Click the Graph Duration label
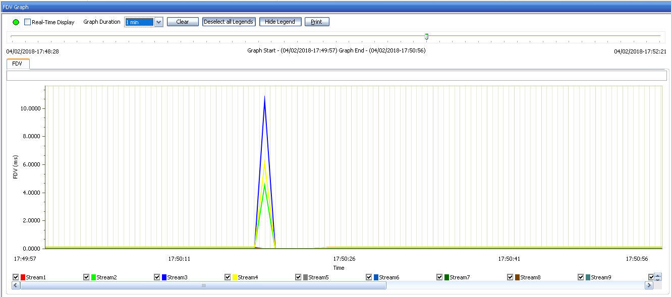The width and height of the screenshot is (671, 297). (102, 22)
